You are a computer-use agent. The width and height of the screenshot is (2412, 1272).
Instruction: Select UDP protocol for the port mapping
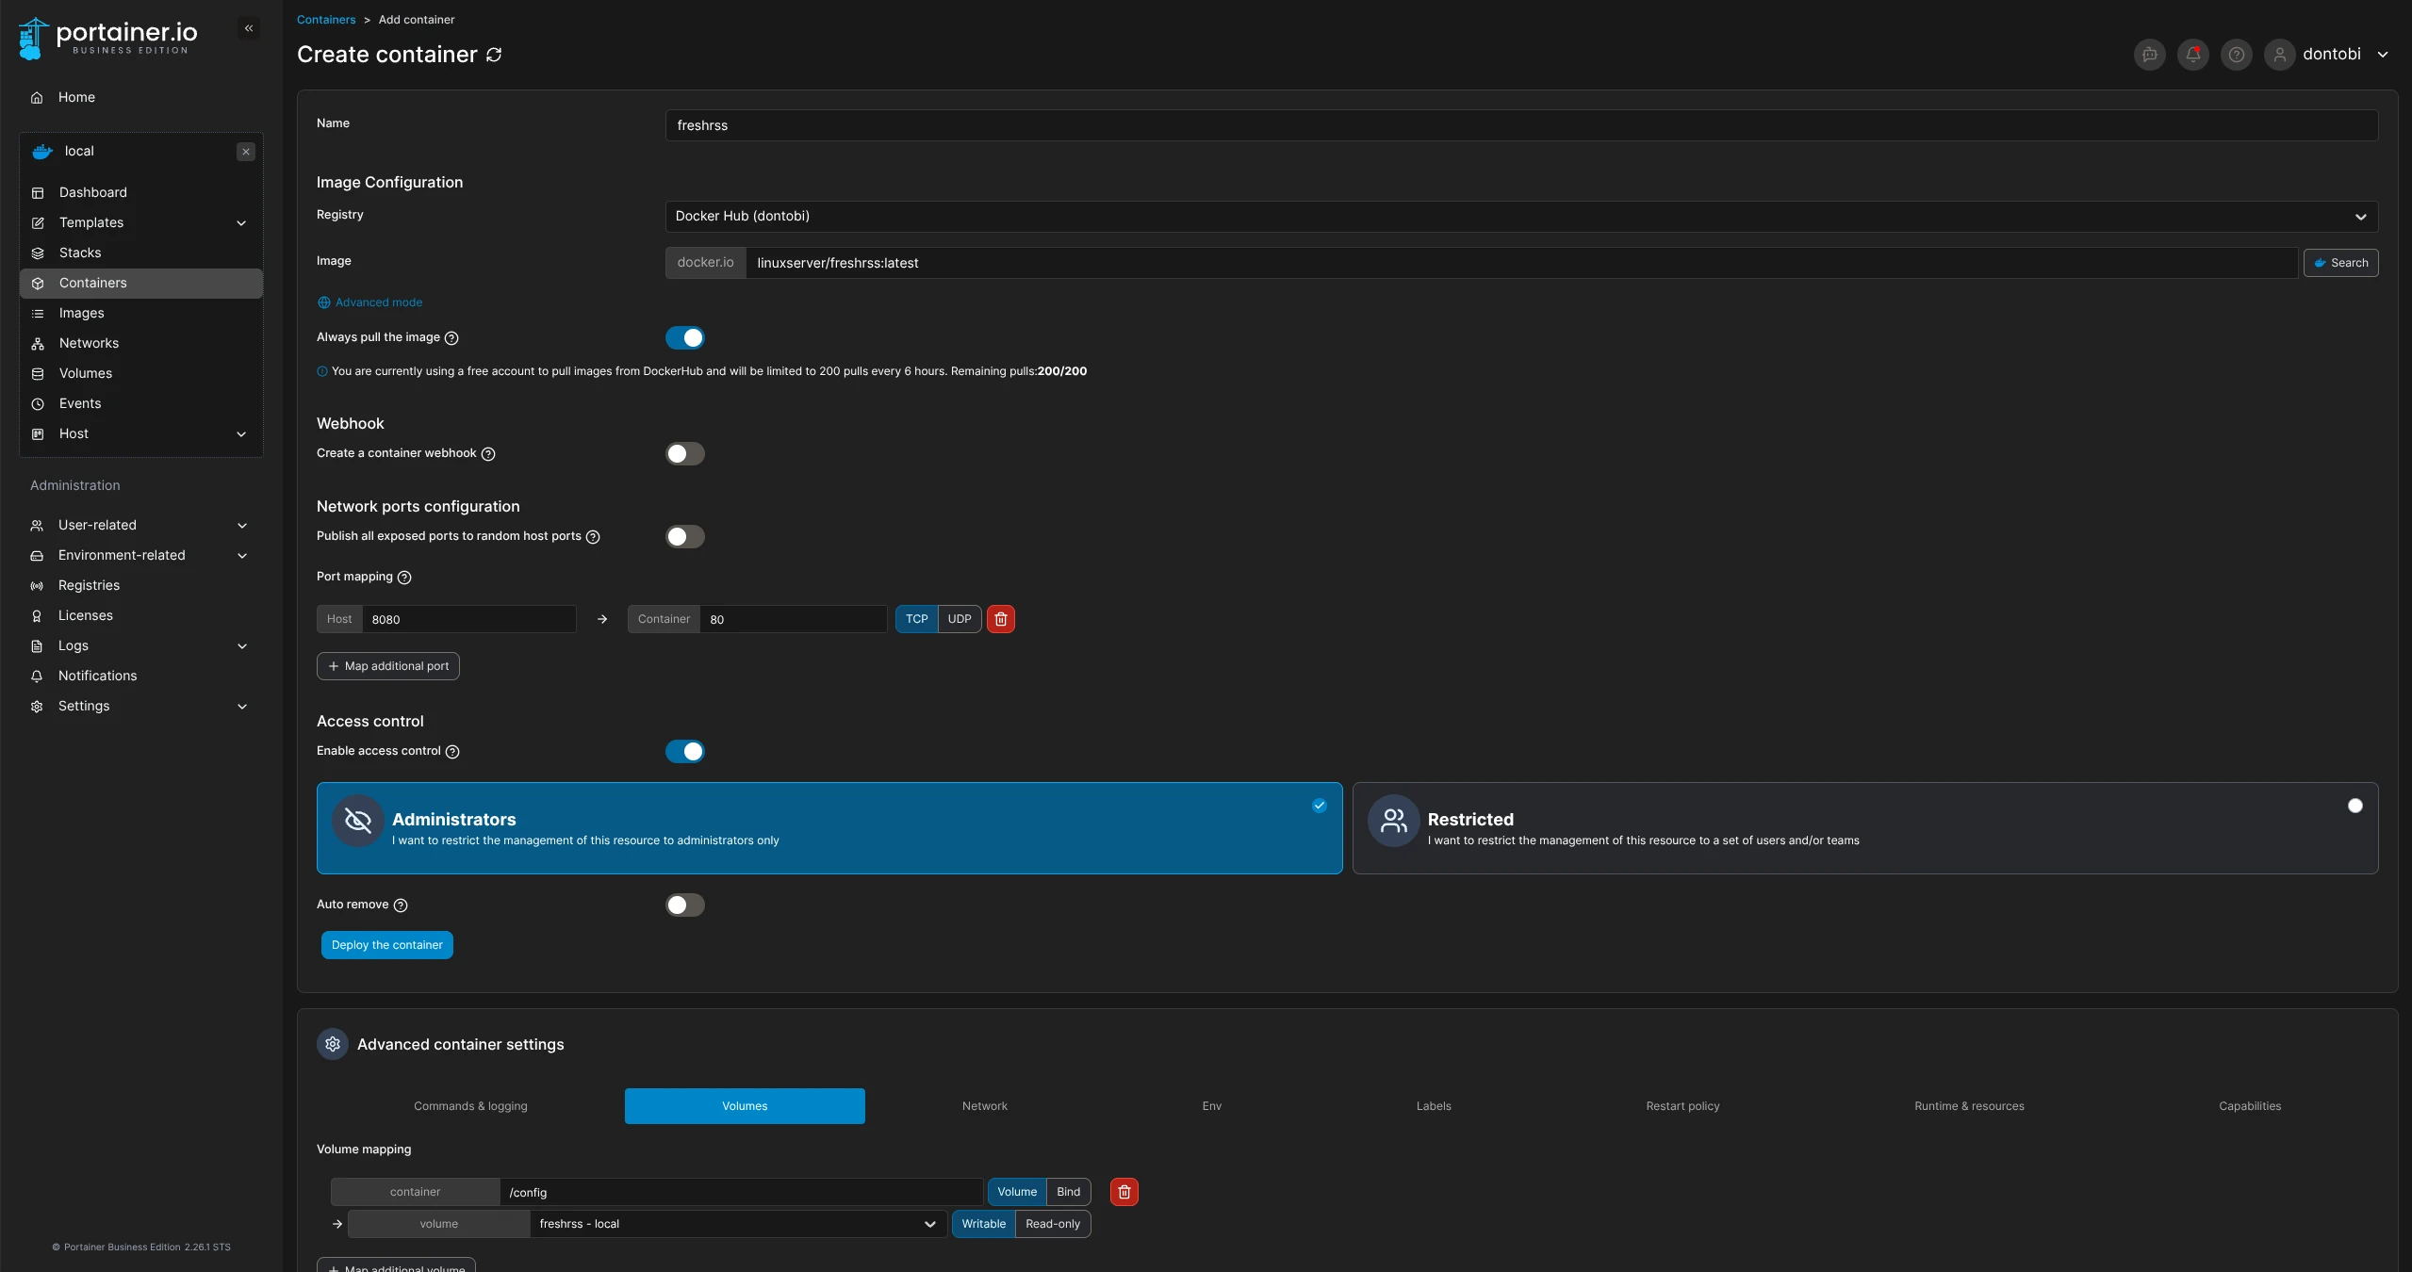[960, 619]
